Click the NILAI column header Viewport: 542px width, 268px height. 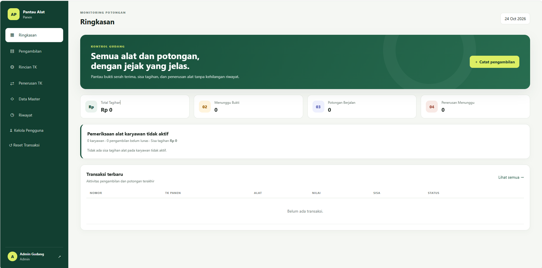[316, 193]
